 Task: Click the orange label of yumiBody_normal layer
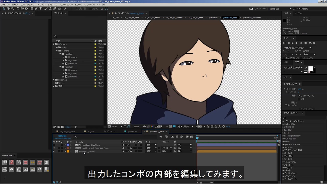point(68,151)
